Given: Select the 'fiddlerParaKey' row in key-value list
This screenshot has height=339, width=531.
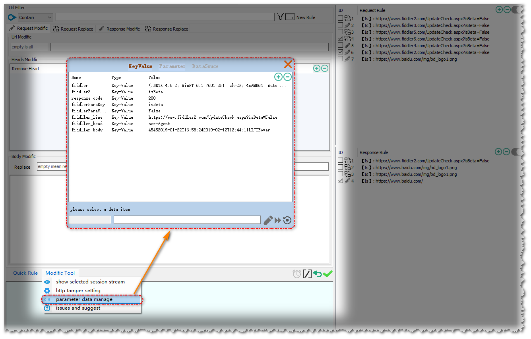Looking at the screenshot, I should [x=180, y=104].
